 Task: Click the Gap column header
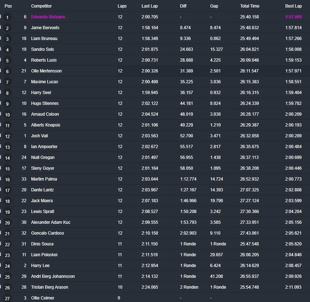[214, 6]
